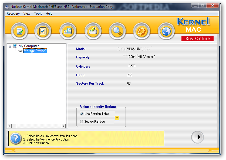Minimize the Nucleus Kernel Macintosh window
This screenshot has width=226, height=160.
point(195,6)
